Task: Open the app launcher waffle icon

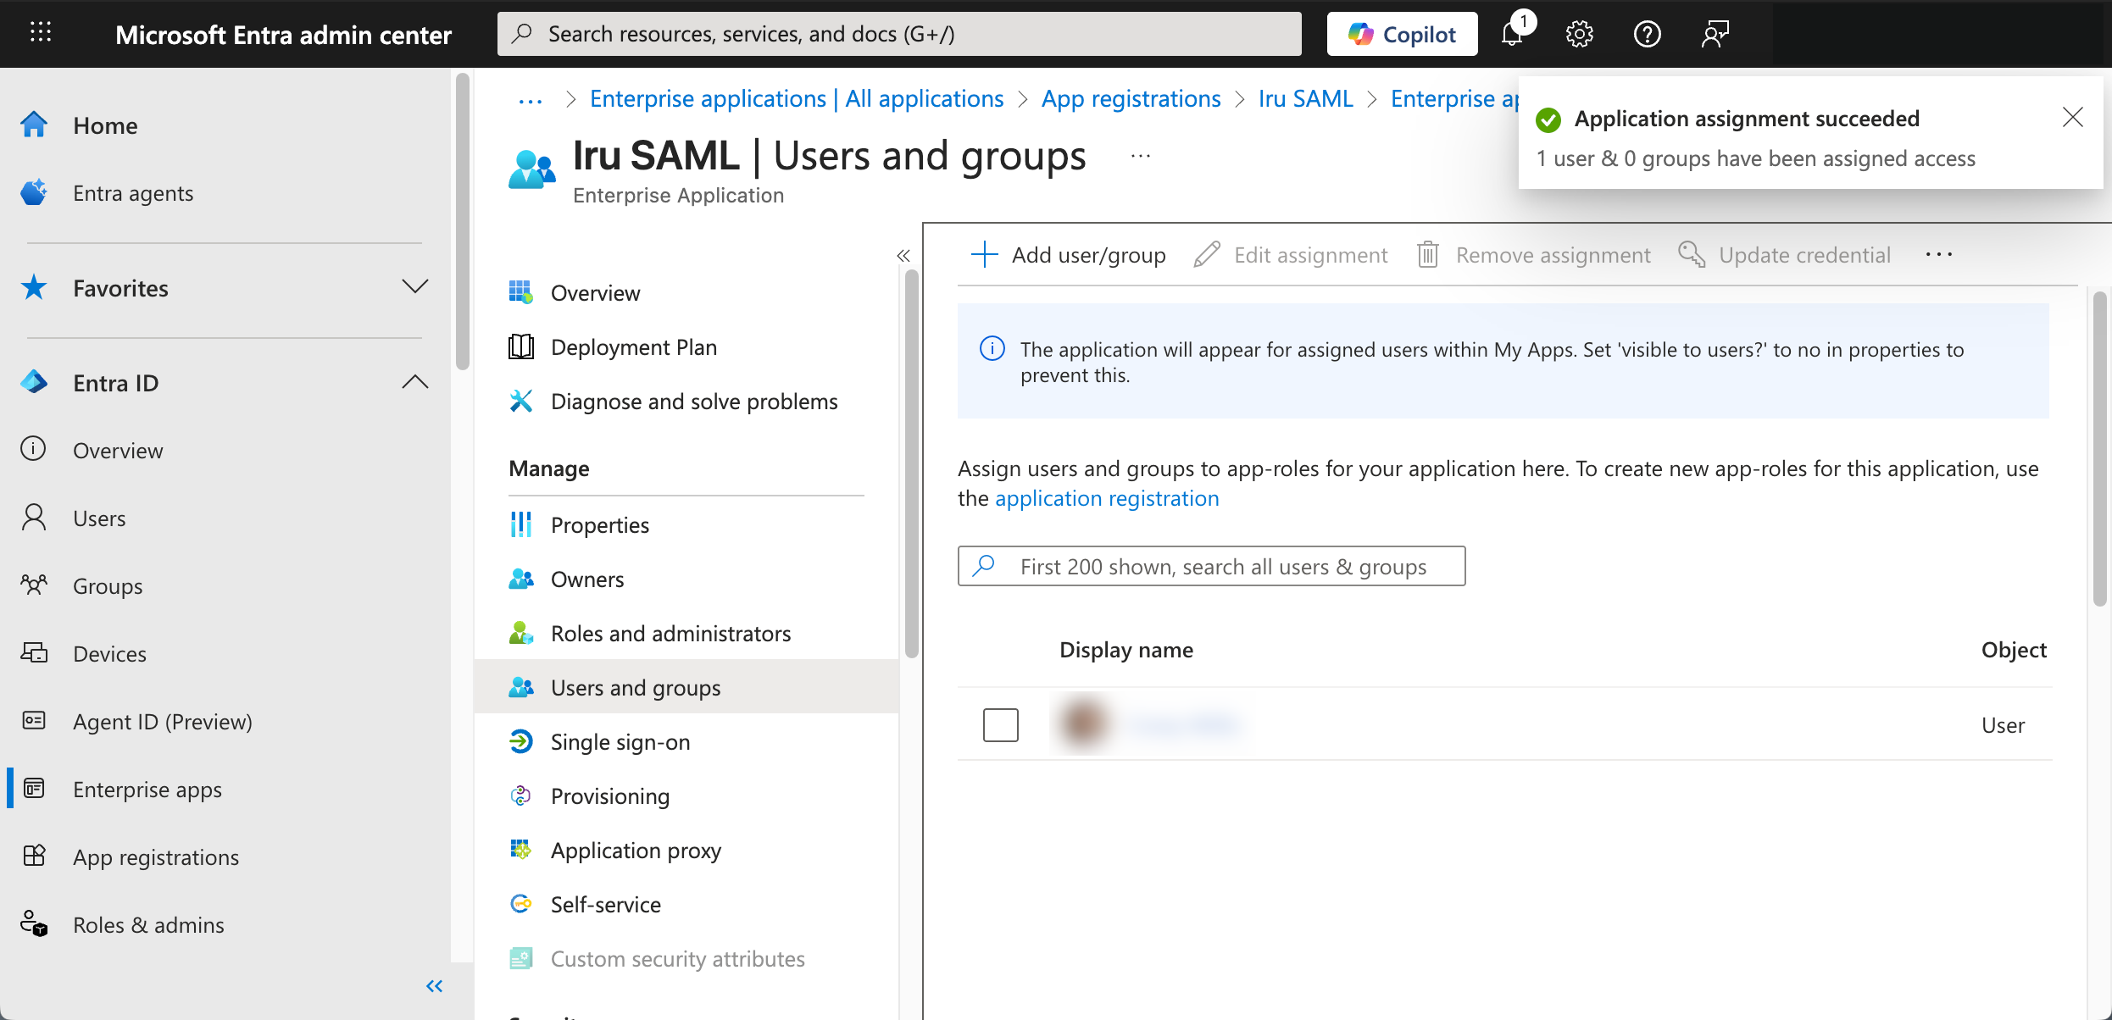Action: pyautogui.click(x=40, y=33)
